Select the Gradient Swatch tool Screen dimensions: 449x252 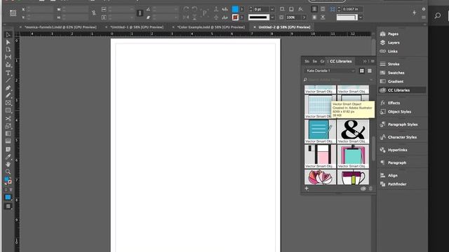tap(8, 134)
